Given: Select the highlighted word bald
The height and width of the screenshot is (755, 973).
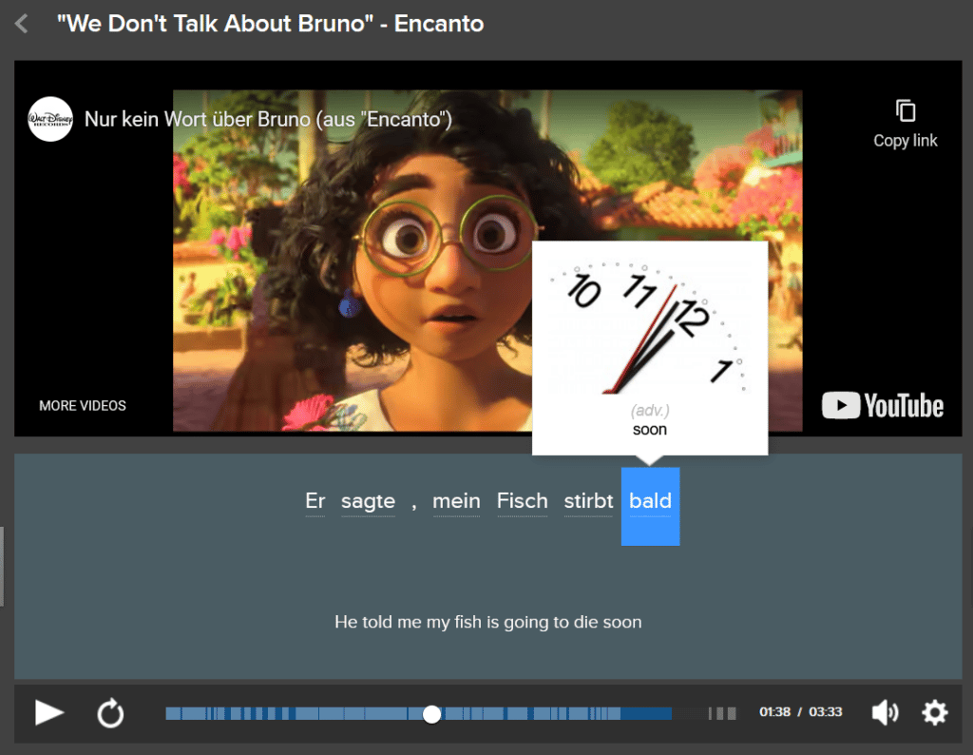Looking at the screenshot, I should click(x=650, y=501).
